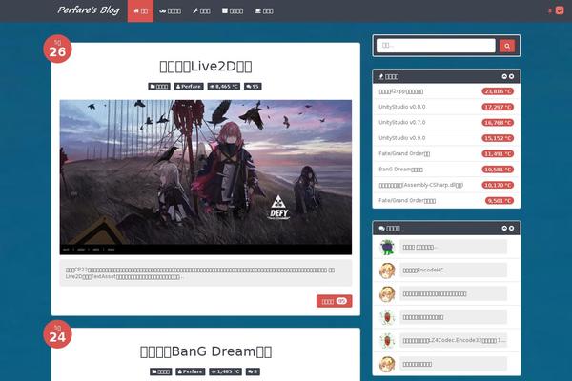
Task: Open the archive box icon navigation item
Action: tap(233, 10)
